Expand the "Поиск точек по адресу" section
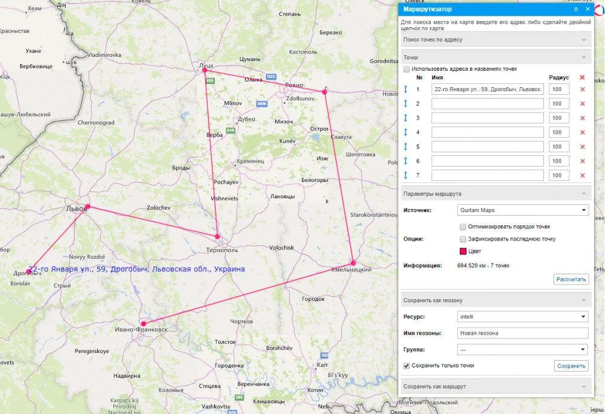This screenshot has height=414, width=605. [x=495, y=40]
